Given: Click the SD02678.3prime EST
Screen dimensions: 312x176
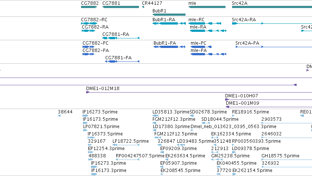Looking at the screenshot, I should click(x=192, y=116).
